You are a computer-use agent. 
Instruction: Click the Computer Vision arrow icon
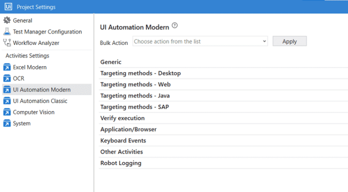click(7, 112)
